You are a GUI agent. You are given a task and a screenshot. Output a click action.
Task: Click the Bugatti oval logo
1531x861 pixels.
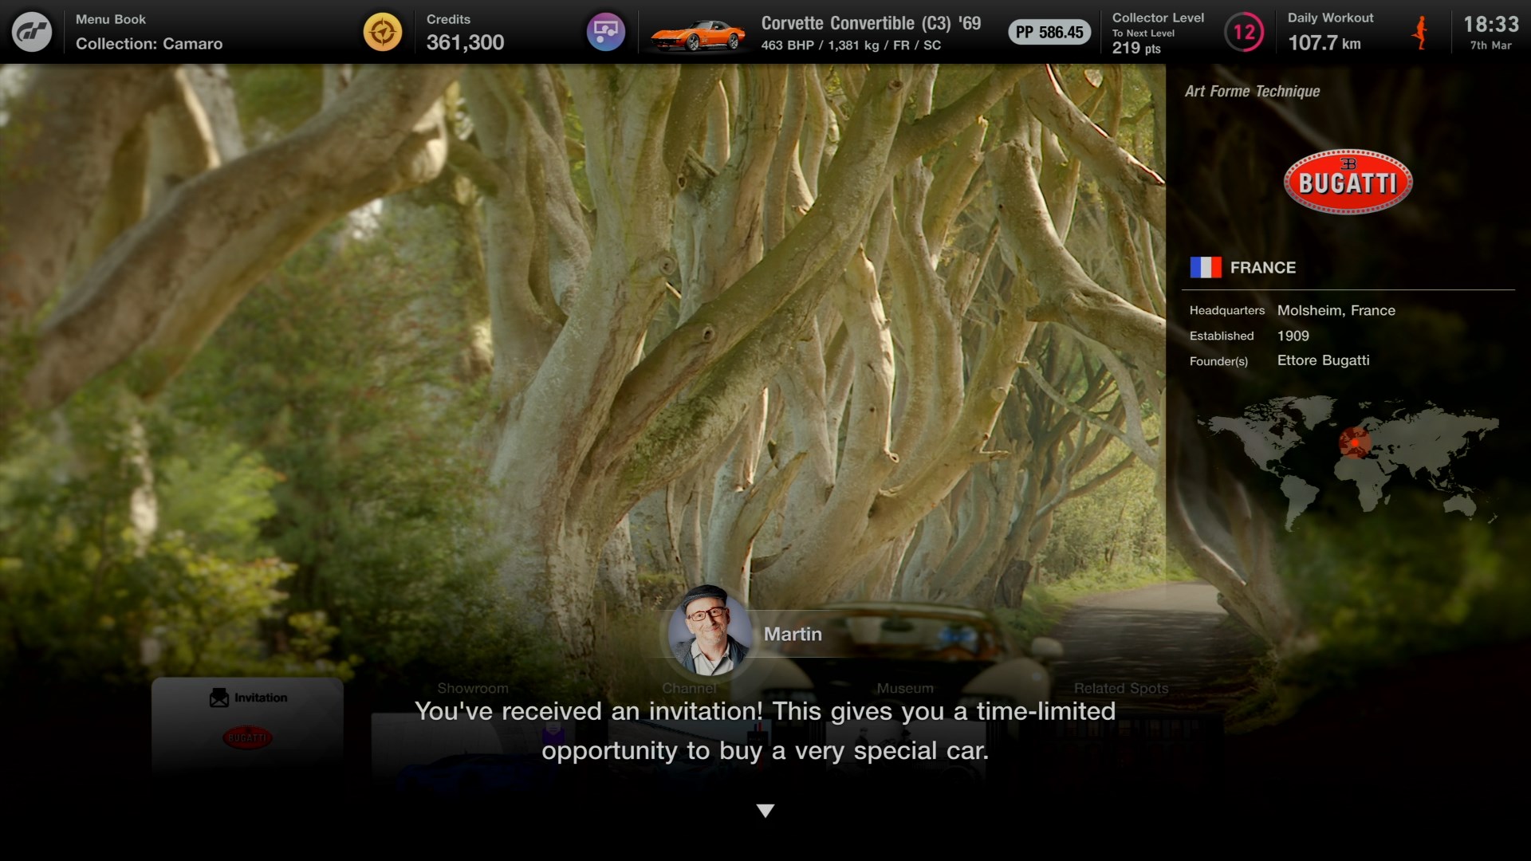(1348, 182)
